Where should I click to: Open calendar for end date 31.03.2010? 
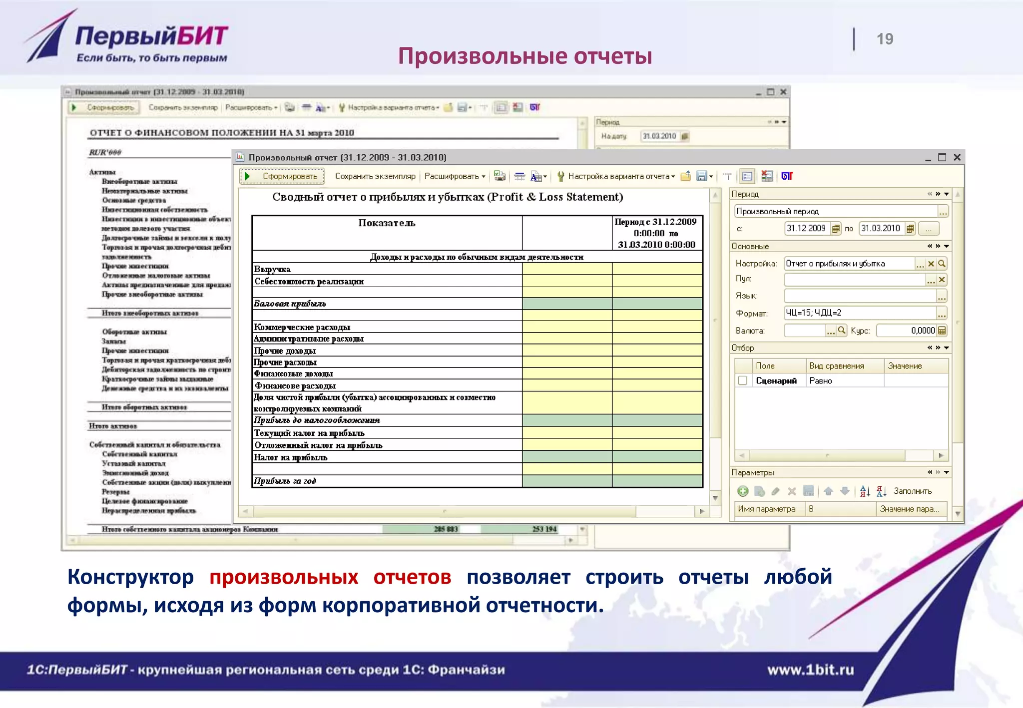coord(910,229)
